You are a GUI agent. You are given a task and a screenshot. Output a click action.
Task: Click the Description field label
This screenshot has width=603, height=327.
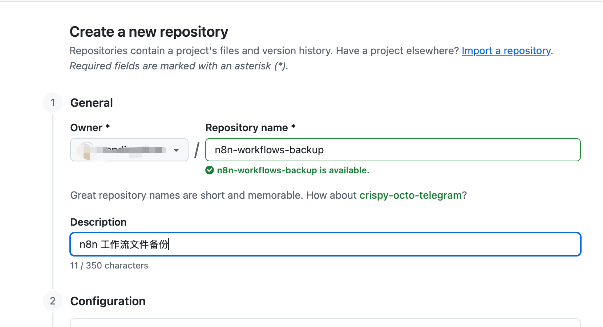click(98, 222)
